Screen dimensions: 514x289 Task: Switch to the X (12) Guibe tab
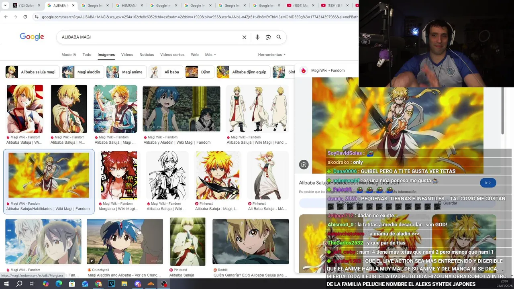point(27,6)
